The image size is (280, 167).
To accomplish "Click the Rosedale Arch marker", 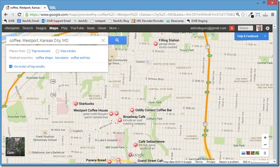I will (47, 78).
